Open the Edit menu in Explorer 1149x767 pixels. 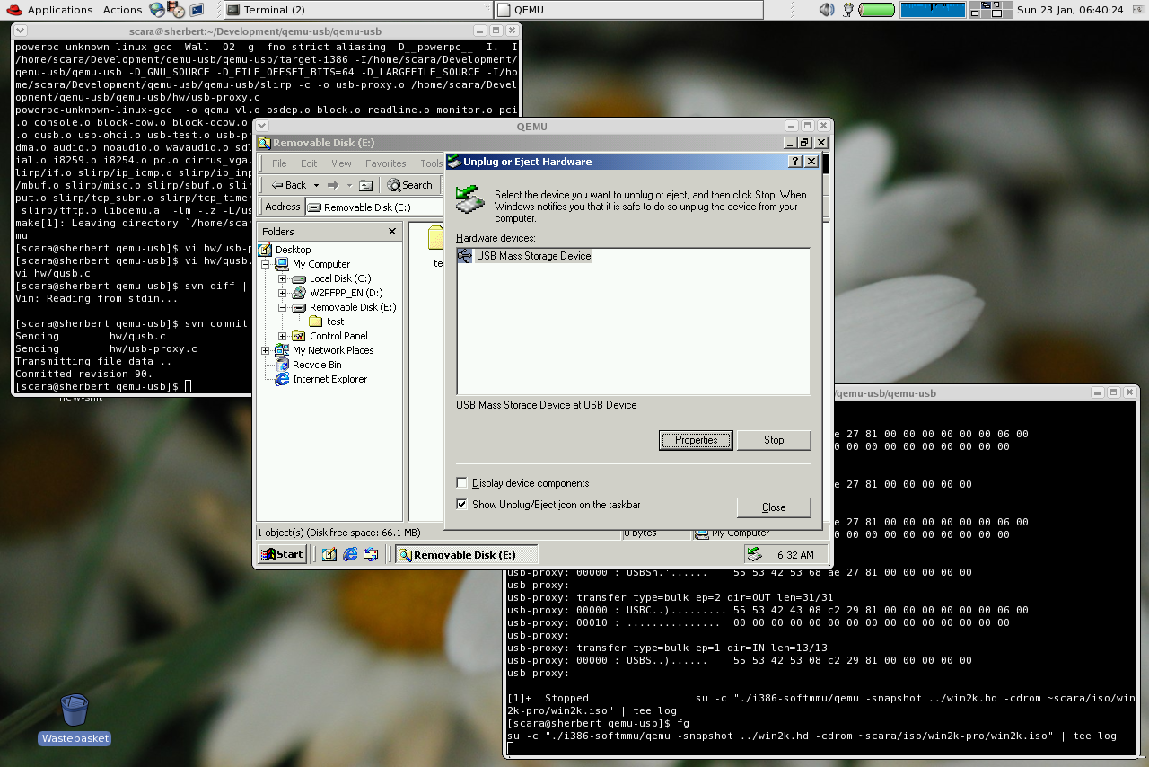pyautogui.click(x=309, y=163)
